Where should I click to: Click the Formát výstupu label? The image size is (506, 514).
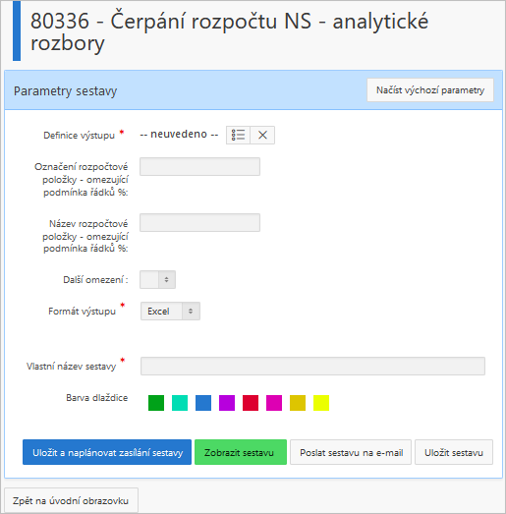tap(82, 312)
